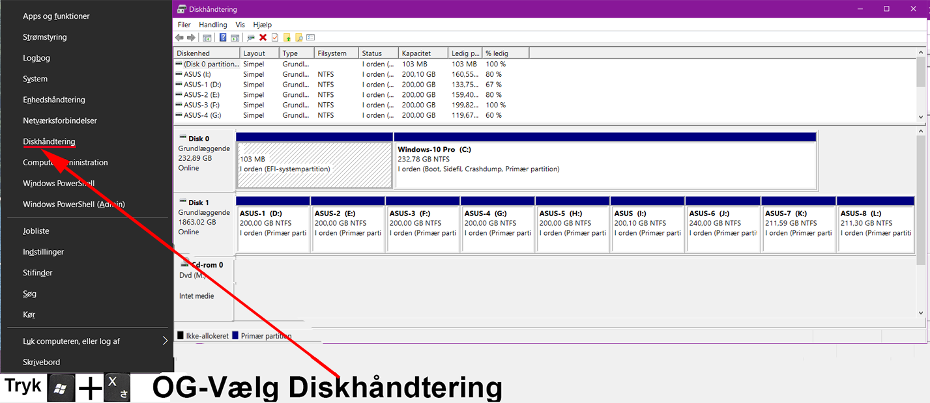
Task: Click the disk icon beside ASUS (I:) row
Action: point(179,74)
